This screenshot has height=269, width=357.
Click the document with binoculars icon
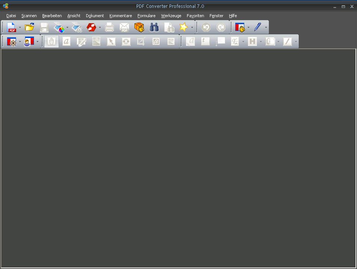169,27
